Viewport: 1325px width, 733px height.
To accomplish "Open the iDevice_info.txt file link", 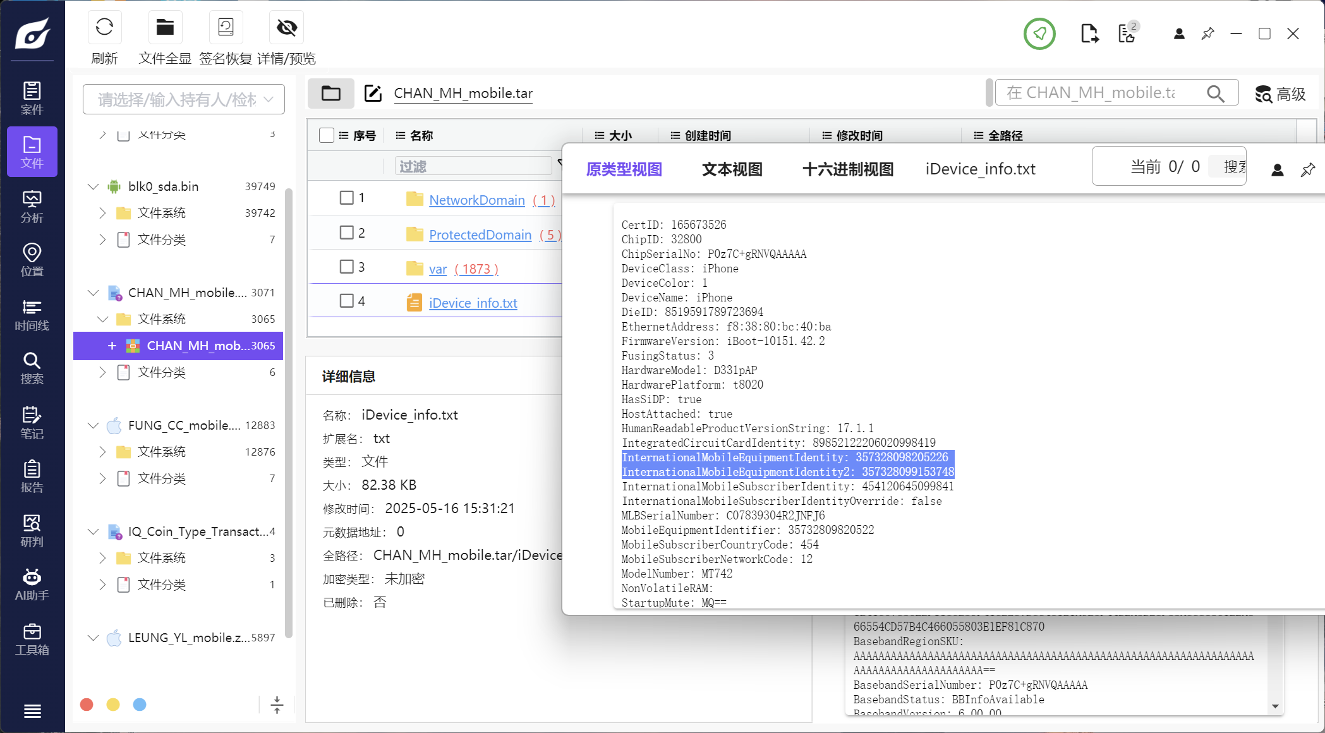I will tap(473, 303).
